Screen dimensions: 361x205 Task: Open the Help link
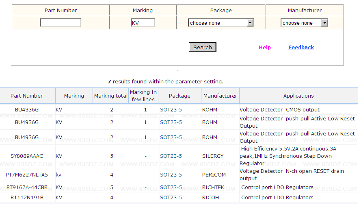pyautogui.click(x=264, y=48)
